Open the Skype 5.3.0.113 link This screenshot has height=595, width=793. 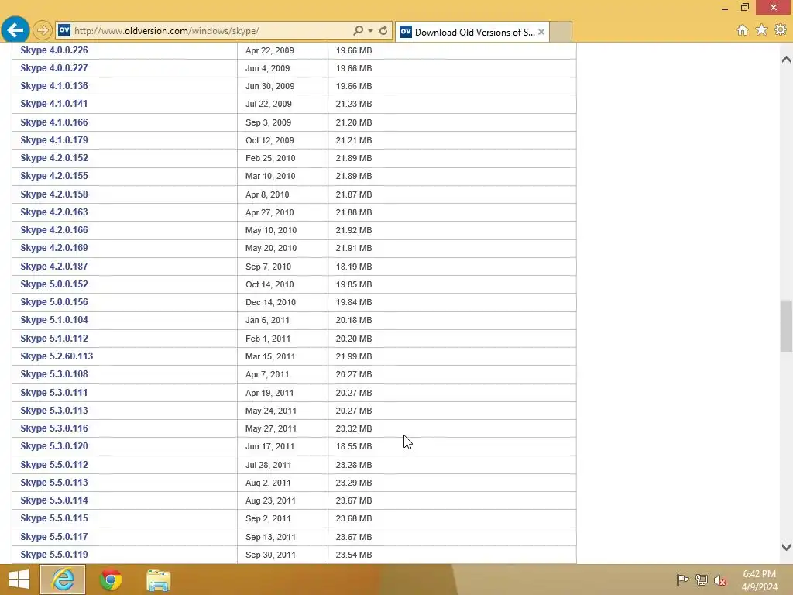point(54,411)
